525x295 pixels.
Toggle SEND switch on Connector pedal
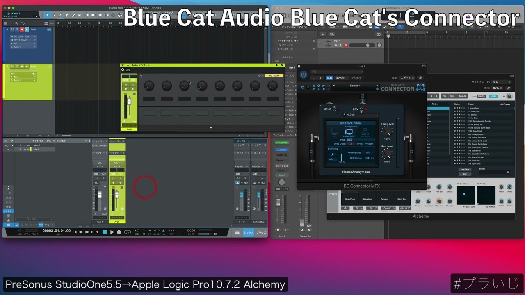334,109
